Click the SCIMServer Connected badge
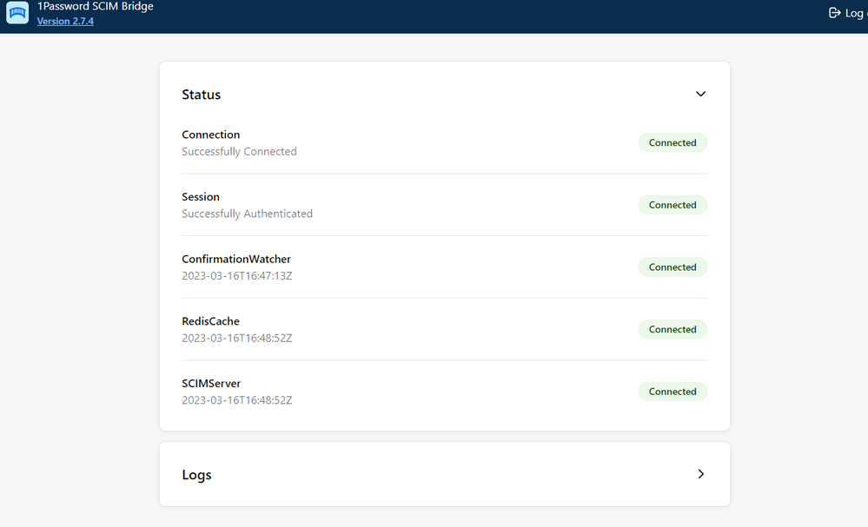Viewport: 868px width, 527px height. tap(673, 392)
